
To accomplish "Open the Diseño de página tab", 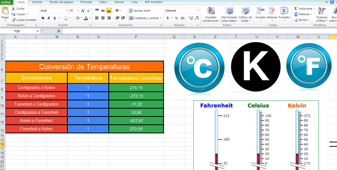I will (x=61, y=2).
